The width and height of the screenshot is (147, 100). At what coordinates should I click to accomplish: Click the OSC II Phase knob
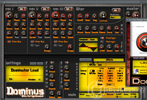point(40,16)
